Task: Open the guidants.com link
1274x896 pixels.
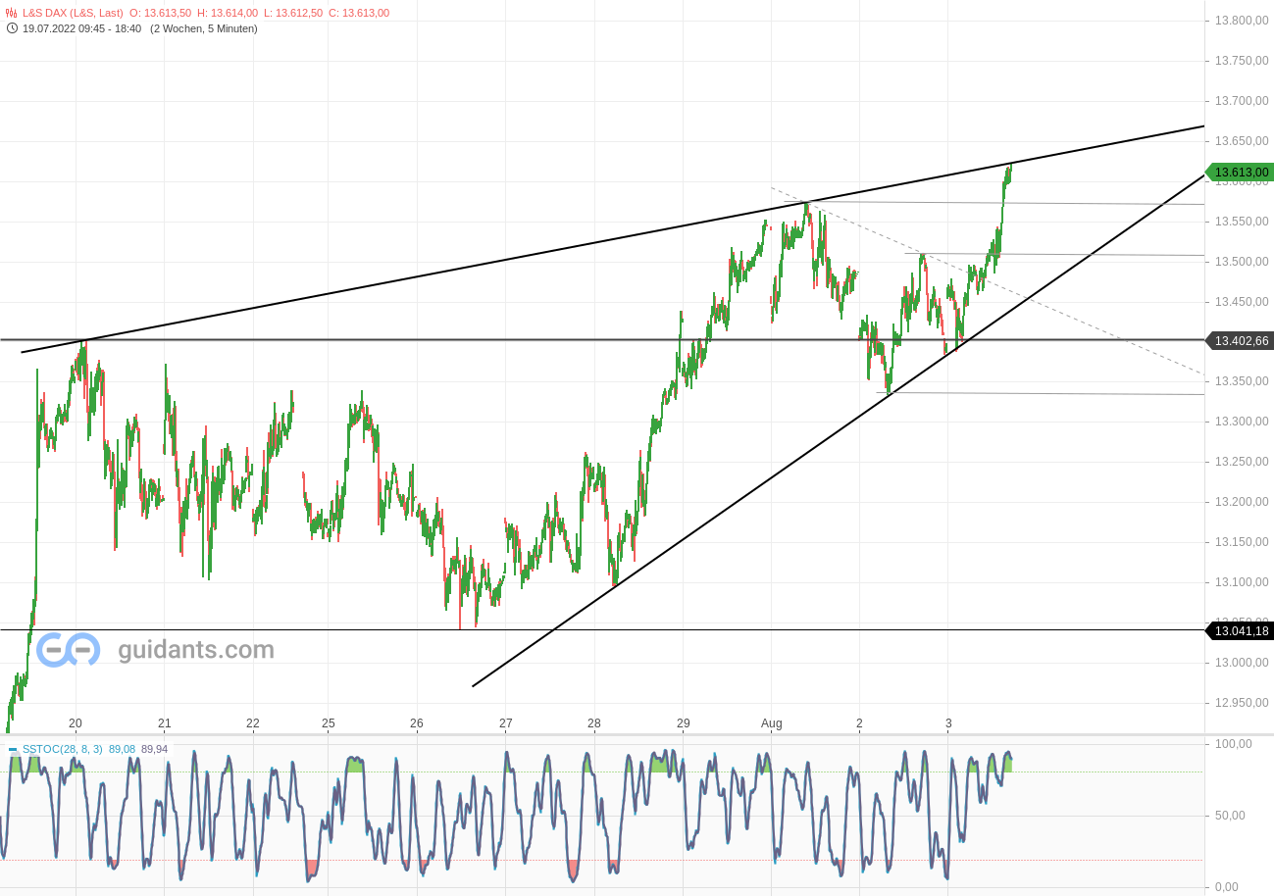Action: tap(193, 649)
